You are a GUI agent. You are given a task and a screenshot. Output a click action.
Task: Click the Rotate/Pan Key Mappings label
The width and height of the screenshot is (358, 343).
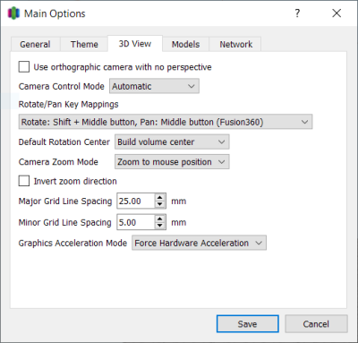[68, 104]
